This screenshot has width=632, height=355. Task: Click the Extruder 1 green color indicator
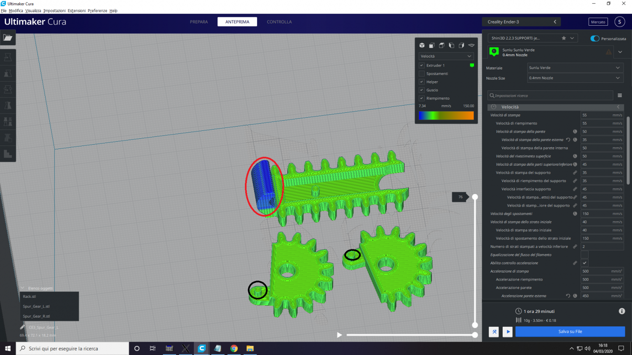(472, 65)
